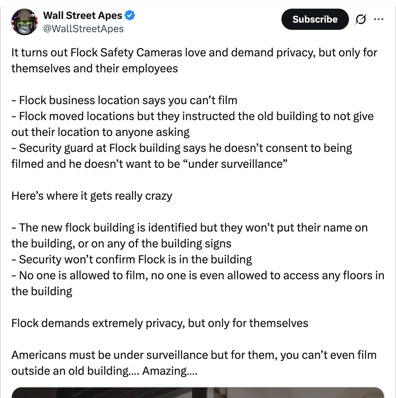This screenshot has height=398, width=396.
Task: Click the closing 'Amazing....' sentence
Action: [x=170, y=371]
